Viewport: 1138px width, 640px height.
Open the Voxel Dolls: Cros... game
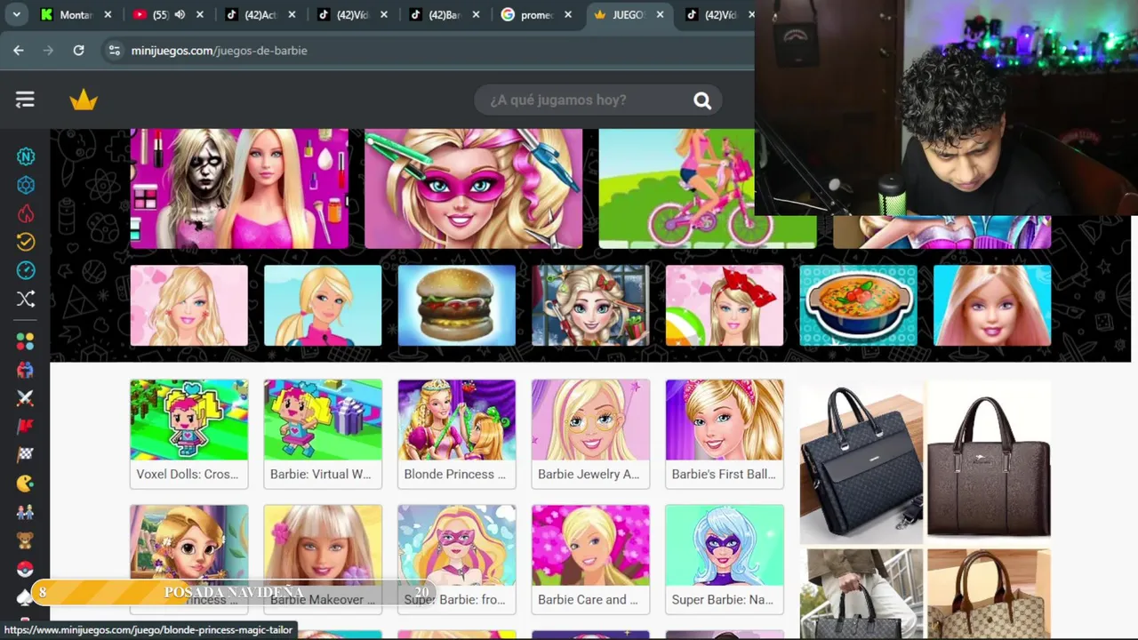click(x=188, y=434)
